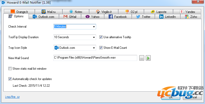Click the Facebook logo icon

click(x=111, y=17)
